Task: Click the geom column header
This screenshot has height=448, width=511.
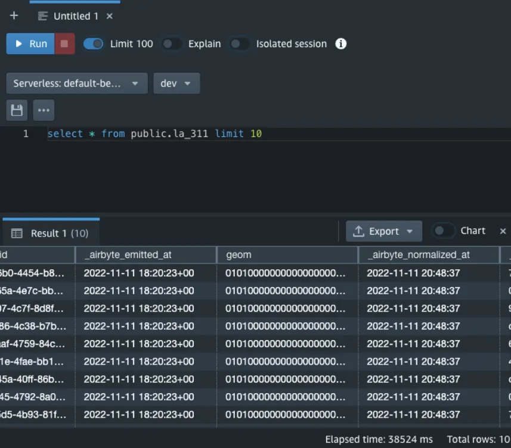Action: coord(239,254)
